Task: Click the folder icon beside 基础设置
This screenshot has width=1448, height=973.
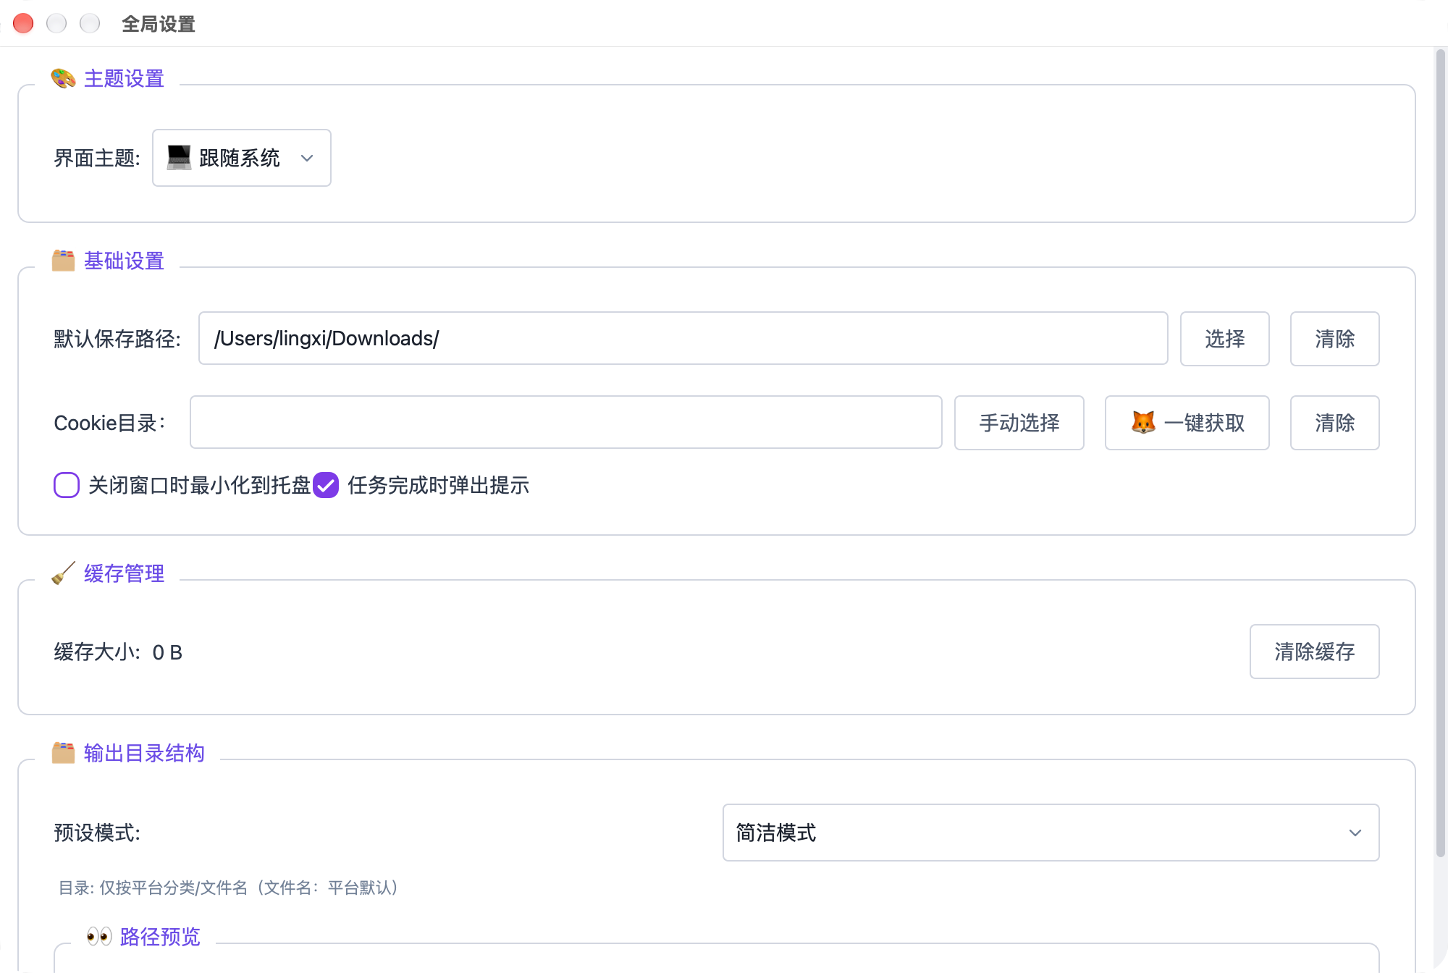Action: click(x=64, y=261)
